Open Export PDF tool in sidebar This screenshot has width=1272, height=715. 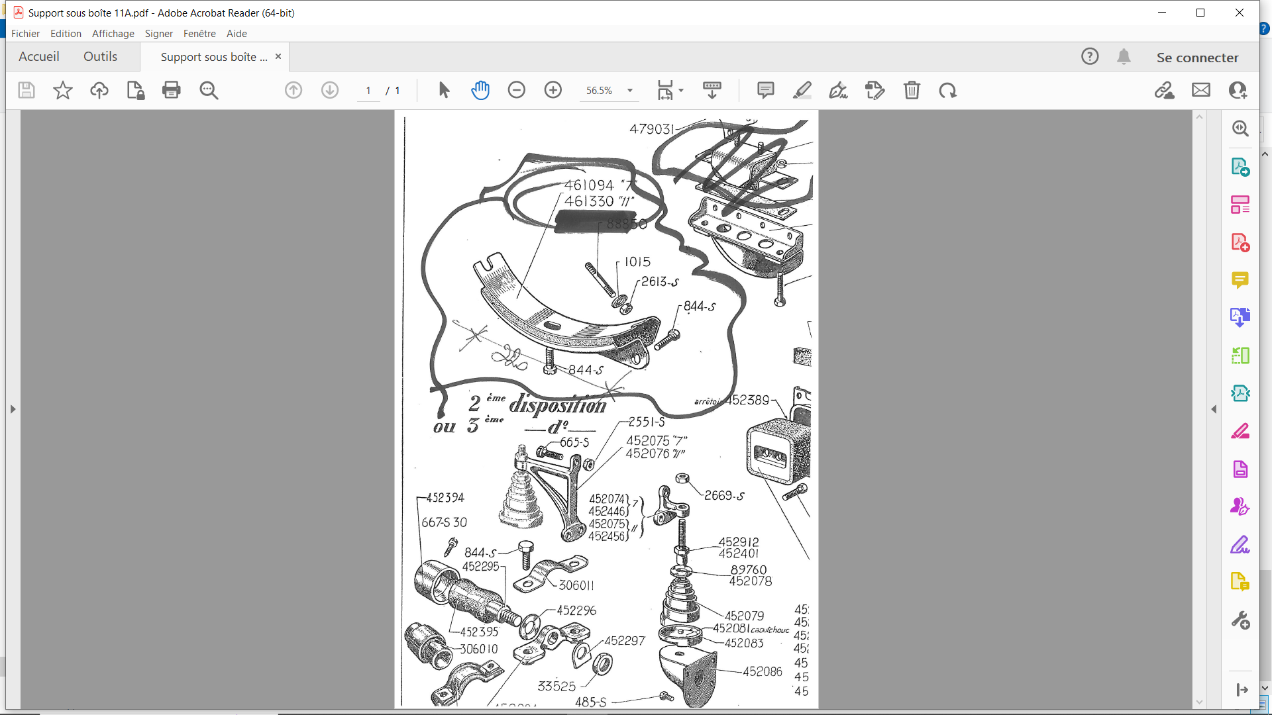(1240, 167)
